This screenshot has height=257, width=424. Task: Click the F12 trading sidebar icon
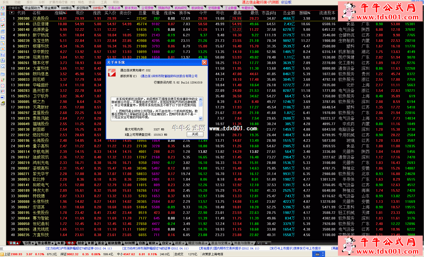(3, 55)
